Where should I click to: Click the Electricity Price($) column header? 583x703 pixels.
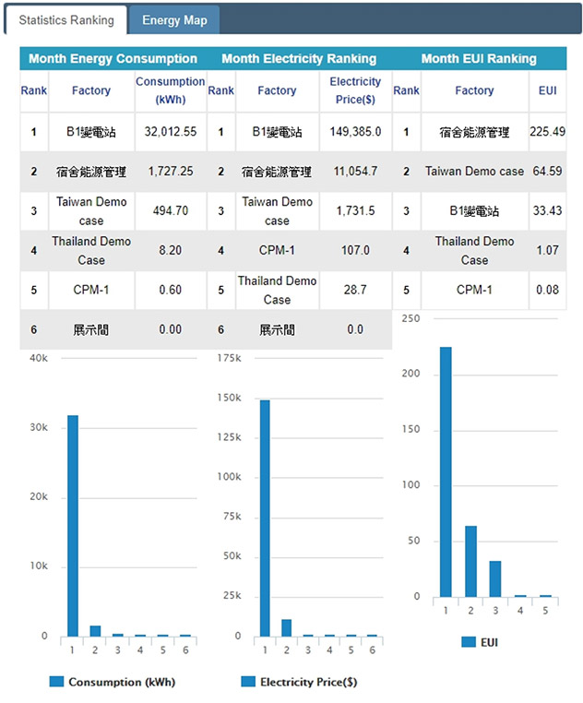click(x=355, y=90)
